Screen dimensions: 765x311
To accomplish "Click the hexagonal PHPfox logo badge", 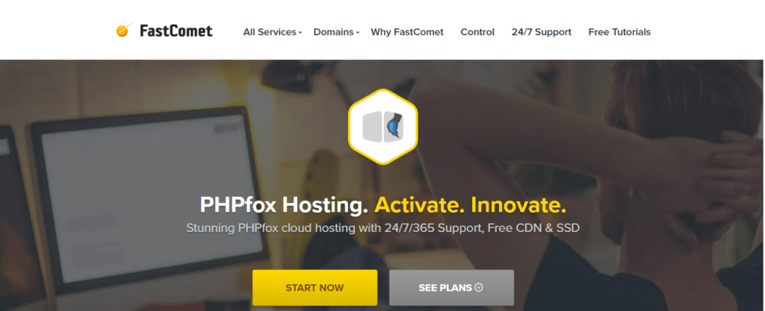I will point(383,127).
